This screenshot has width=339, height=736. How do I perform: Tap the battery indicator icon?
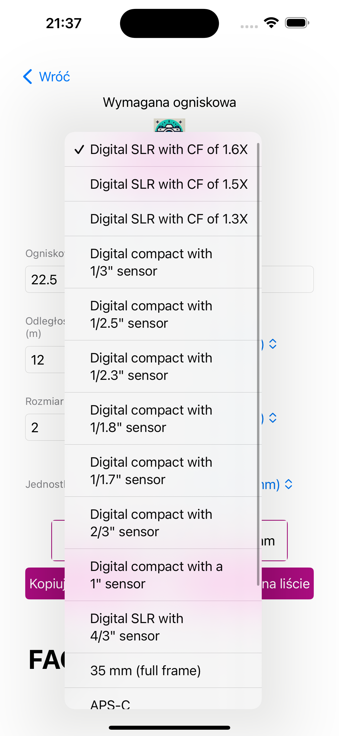[297, 23]
